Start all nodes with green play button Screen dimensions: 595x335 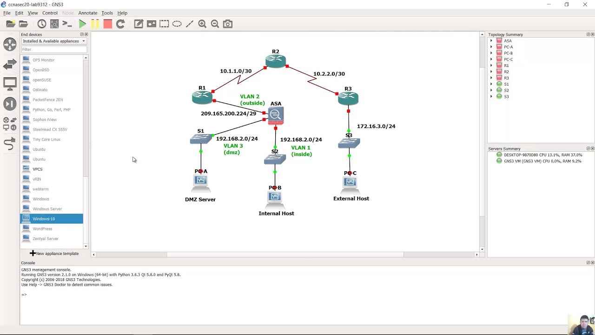[82, 24]
